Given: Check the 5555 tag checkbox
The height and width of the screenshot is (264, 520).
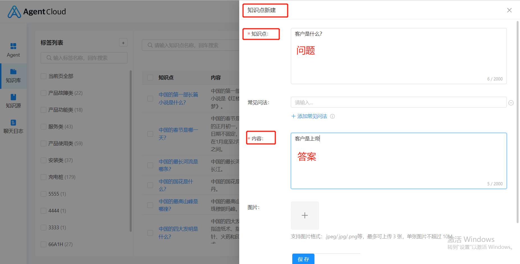Looking at the screenshot, I should tap(44, 194).
